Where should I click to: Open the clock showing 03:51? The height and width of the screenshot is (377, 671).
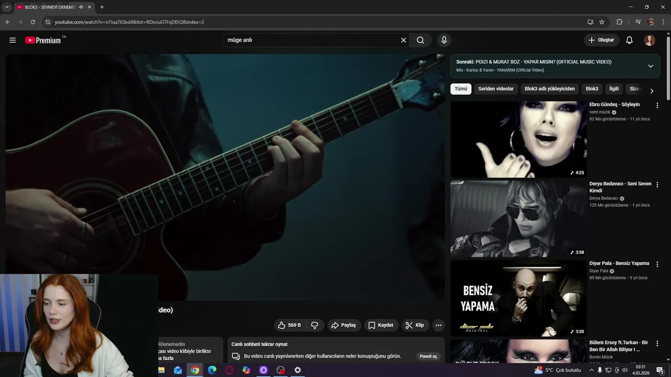pyautogui.click(x=641, y=370)
